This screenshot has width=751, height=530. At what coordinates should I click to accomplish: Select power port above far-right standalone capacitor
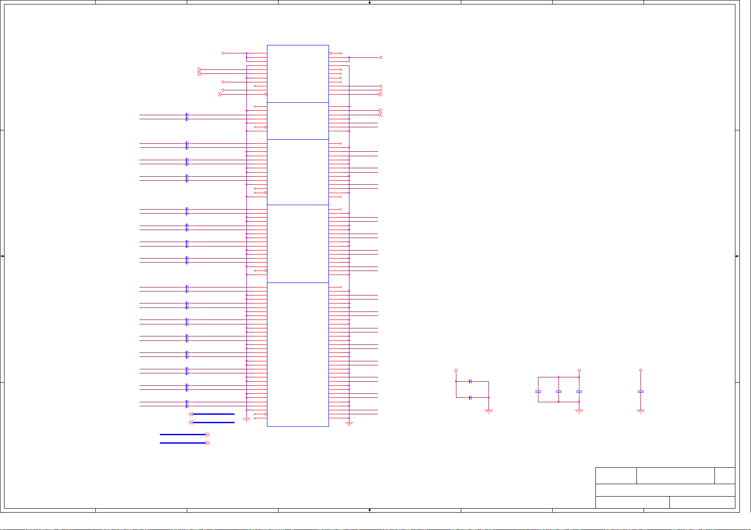(x=640, y=370)
